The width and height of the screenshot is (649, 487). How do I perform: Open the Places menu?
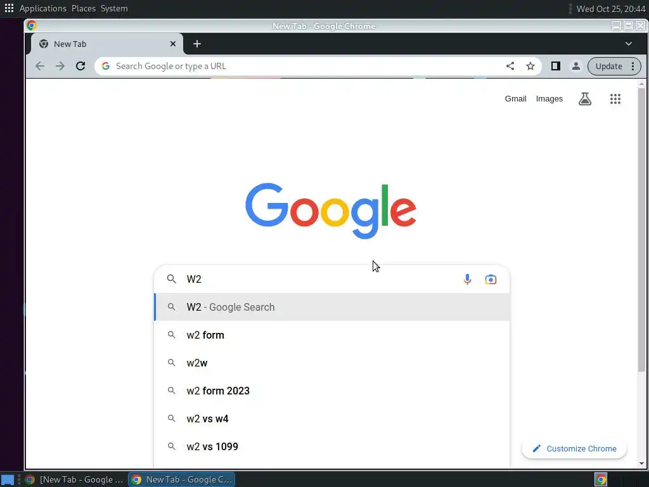click(x=84, y=8)
